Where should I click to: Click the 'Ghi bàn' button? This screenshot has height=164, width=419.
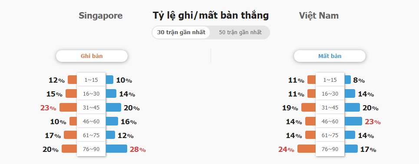(92, 56)
